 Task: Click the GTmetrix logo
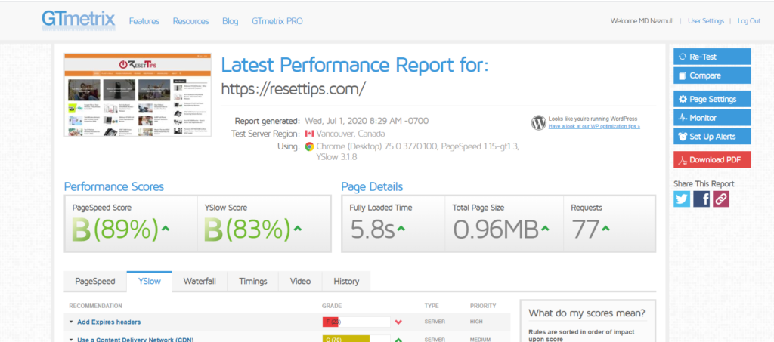78,20
